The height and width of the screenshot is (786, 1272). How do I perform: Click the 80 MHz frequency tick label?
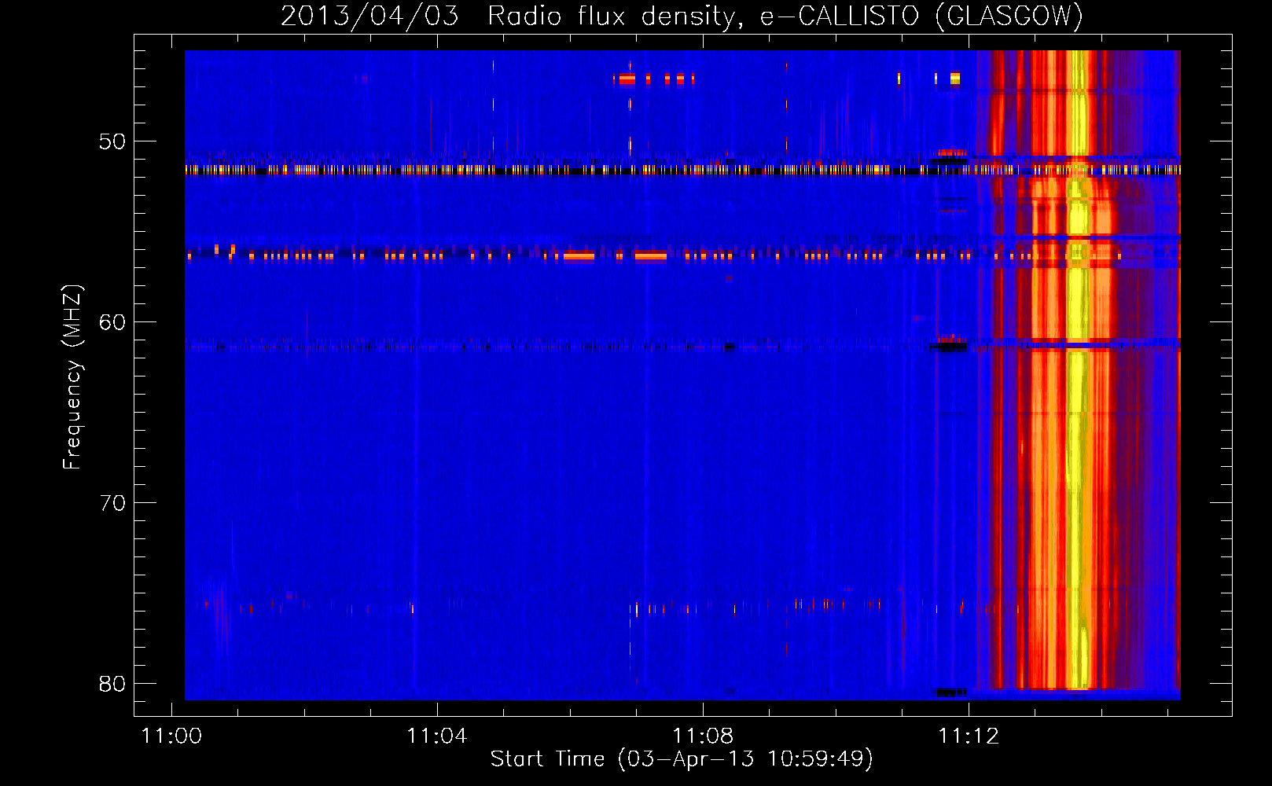[x=112, y=684]
